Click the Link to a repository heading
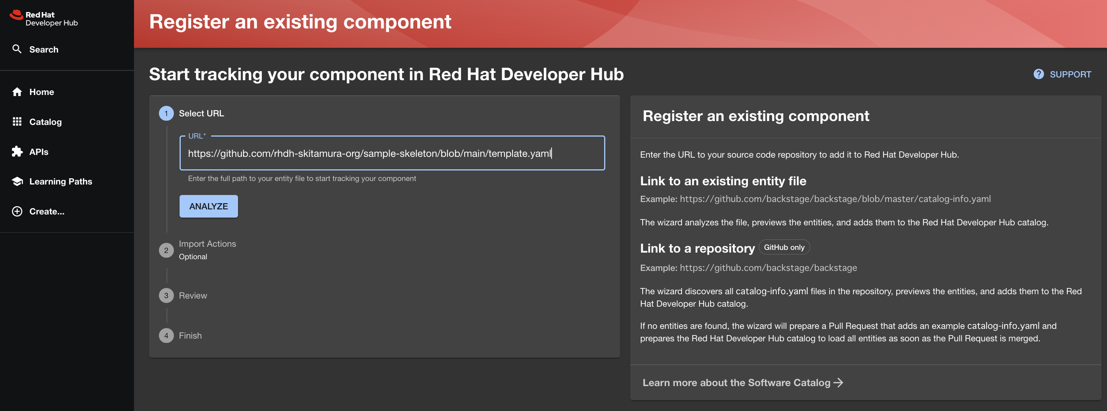The width and height of the screenshot is (1107, 411). (x=697, y=248)
